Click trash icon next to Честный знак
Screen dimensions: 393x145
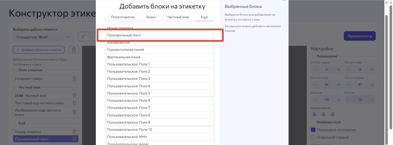pyautogui.click(x=74, y=96)
